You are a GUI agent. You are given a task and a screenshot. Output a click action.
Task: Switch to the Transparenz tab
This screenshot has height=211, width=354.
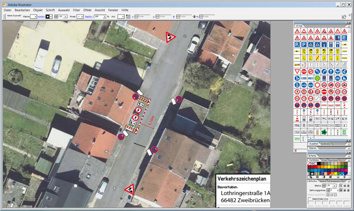335,181
